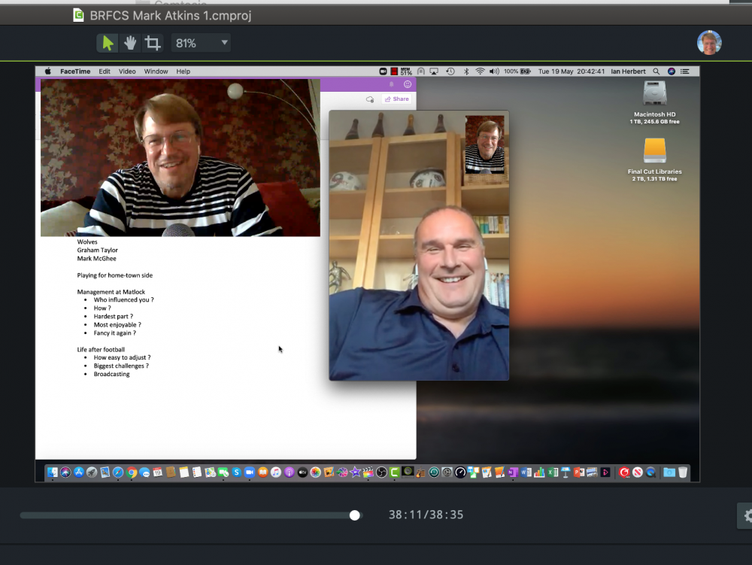The height and width of the screenshot is (565, 752).
Task: Click the 'Who influenced you ?' bullet
Action: 124,299
